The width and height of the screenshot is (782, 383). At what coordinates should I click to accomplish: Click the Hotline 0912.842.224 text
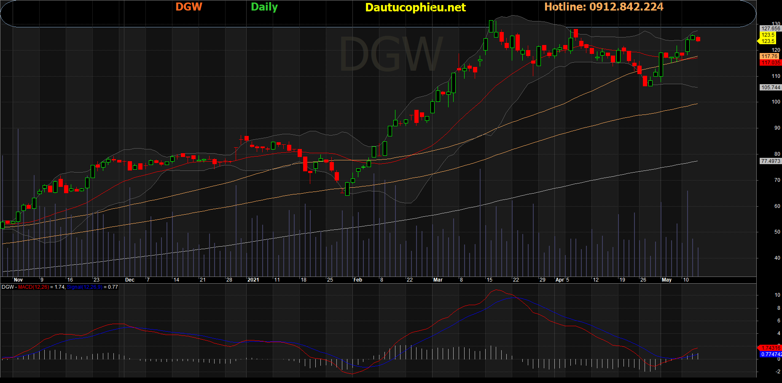coord(604,7)
